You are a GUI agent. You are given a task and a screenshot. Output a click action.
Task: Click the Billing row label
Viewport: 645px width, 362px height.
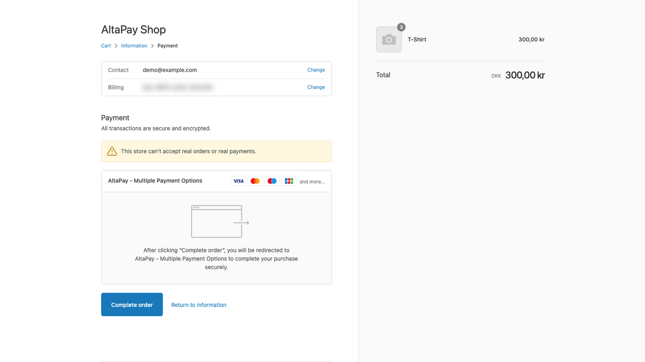116,87
